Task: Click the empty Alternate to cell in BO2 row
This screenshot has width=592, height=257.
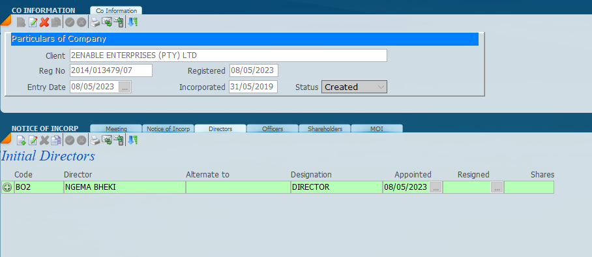Action: (x=238, y=187)
